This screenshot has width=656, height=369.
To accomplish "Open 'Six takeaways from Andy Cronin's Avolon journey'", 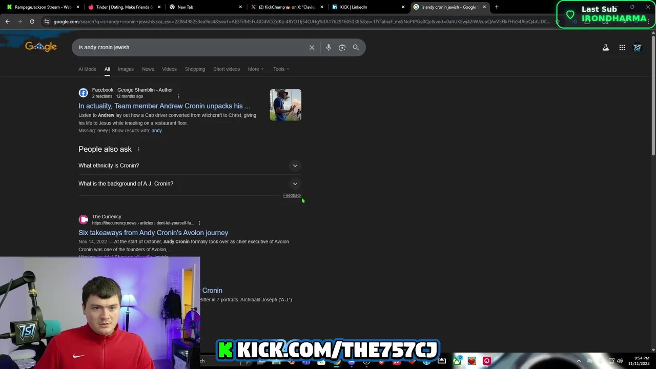I will 153,233.
